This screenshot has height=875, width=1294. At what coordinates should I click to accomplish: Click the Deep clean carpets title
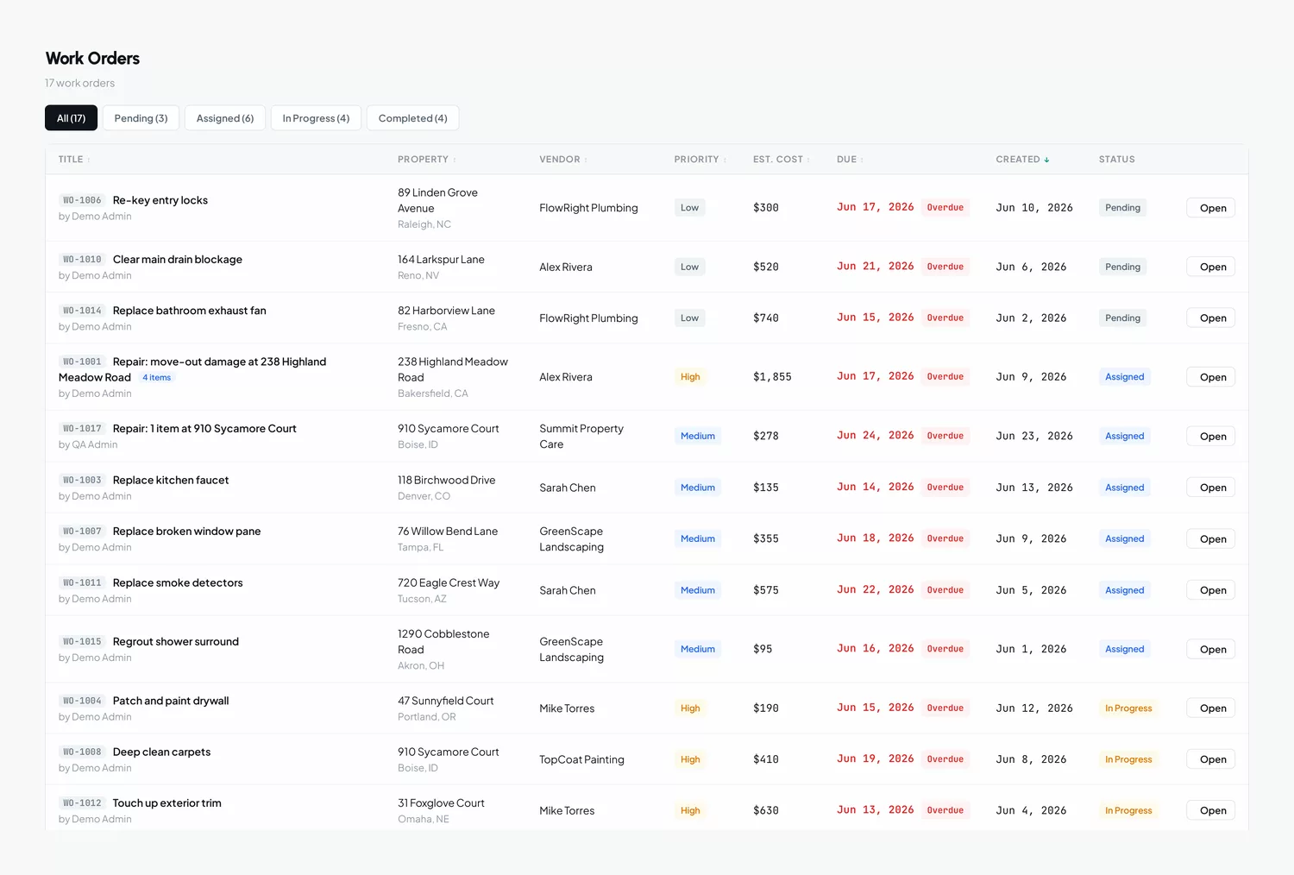162,752
